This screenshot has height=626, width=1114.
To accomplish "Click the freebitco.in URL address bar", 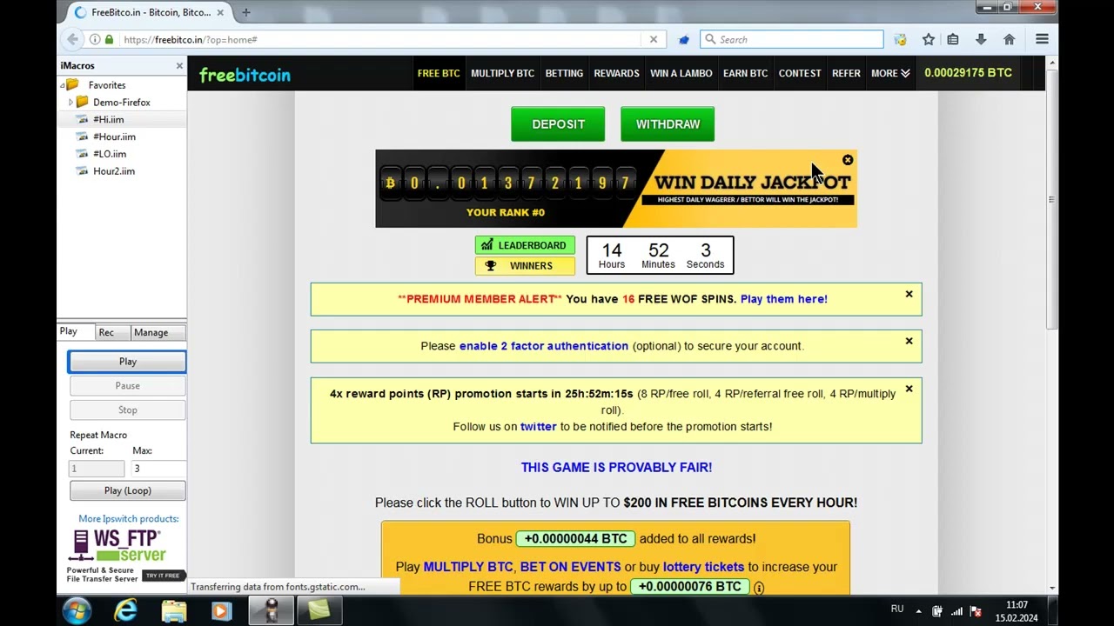I will click(383, 39).
